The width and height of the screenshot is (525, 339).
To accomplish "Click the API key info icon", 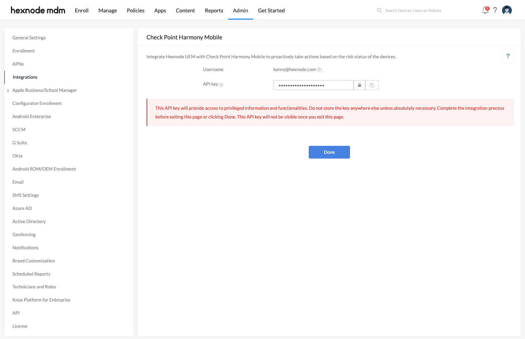I will [221, 85].
